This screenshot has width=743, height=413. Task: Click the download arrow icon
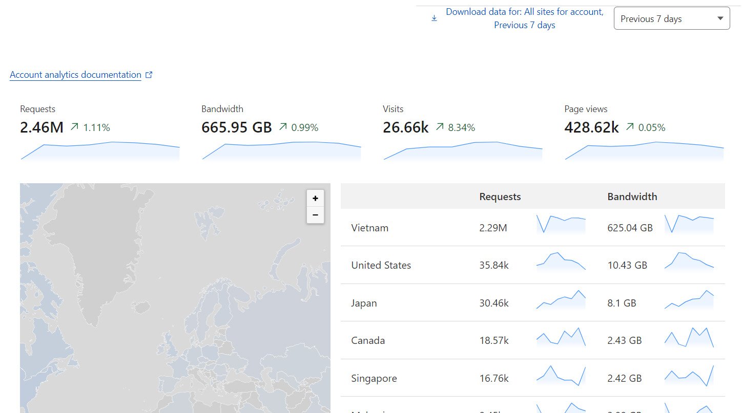click(434, 18)
